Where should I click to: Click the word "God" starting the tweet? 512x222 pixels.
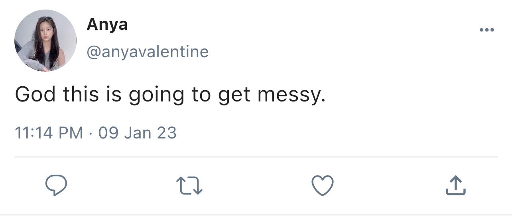pos(35,94)
